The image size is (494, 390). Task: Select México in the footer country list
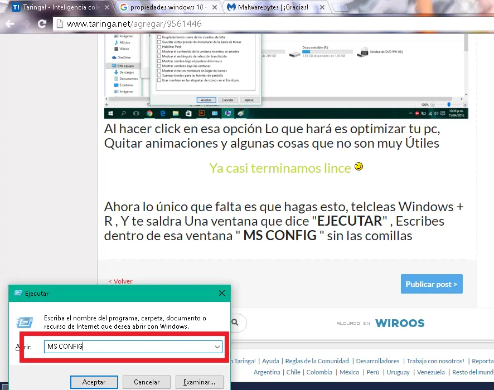350,372
